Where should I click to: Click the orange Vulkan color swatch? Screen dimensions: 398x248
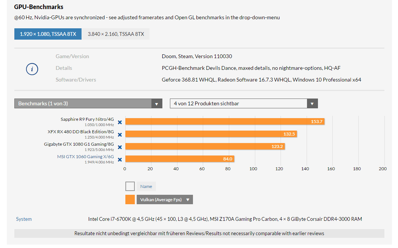click(x=130, y=200)
